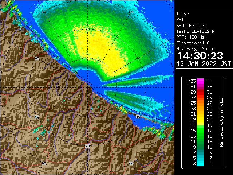Click the southeast 60 range ring label
The height and width of the screenshot is (175, 233).
tap(131, 163)
